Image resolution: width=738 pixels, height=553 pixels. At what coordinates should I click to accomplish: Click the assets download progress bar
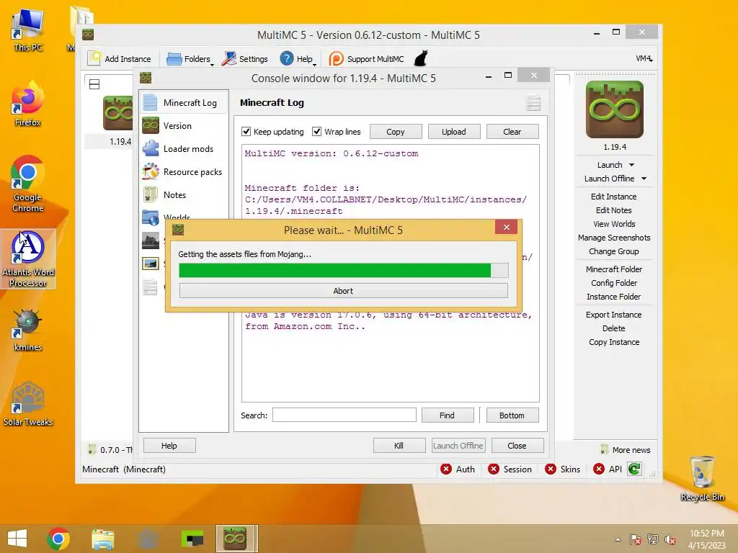coord(343,271)
